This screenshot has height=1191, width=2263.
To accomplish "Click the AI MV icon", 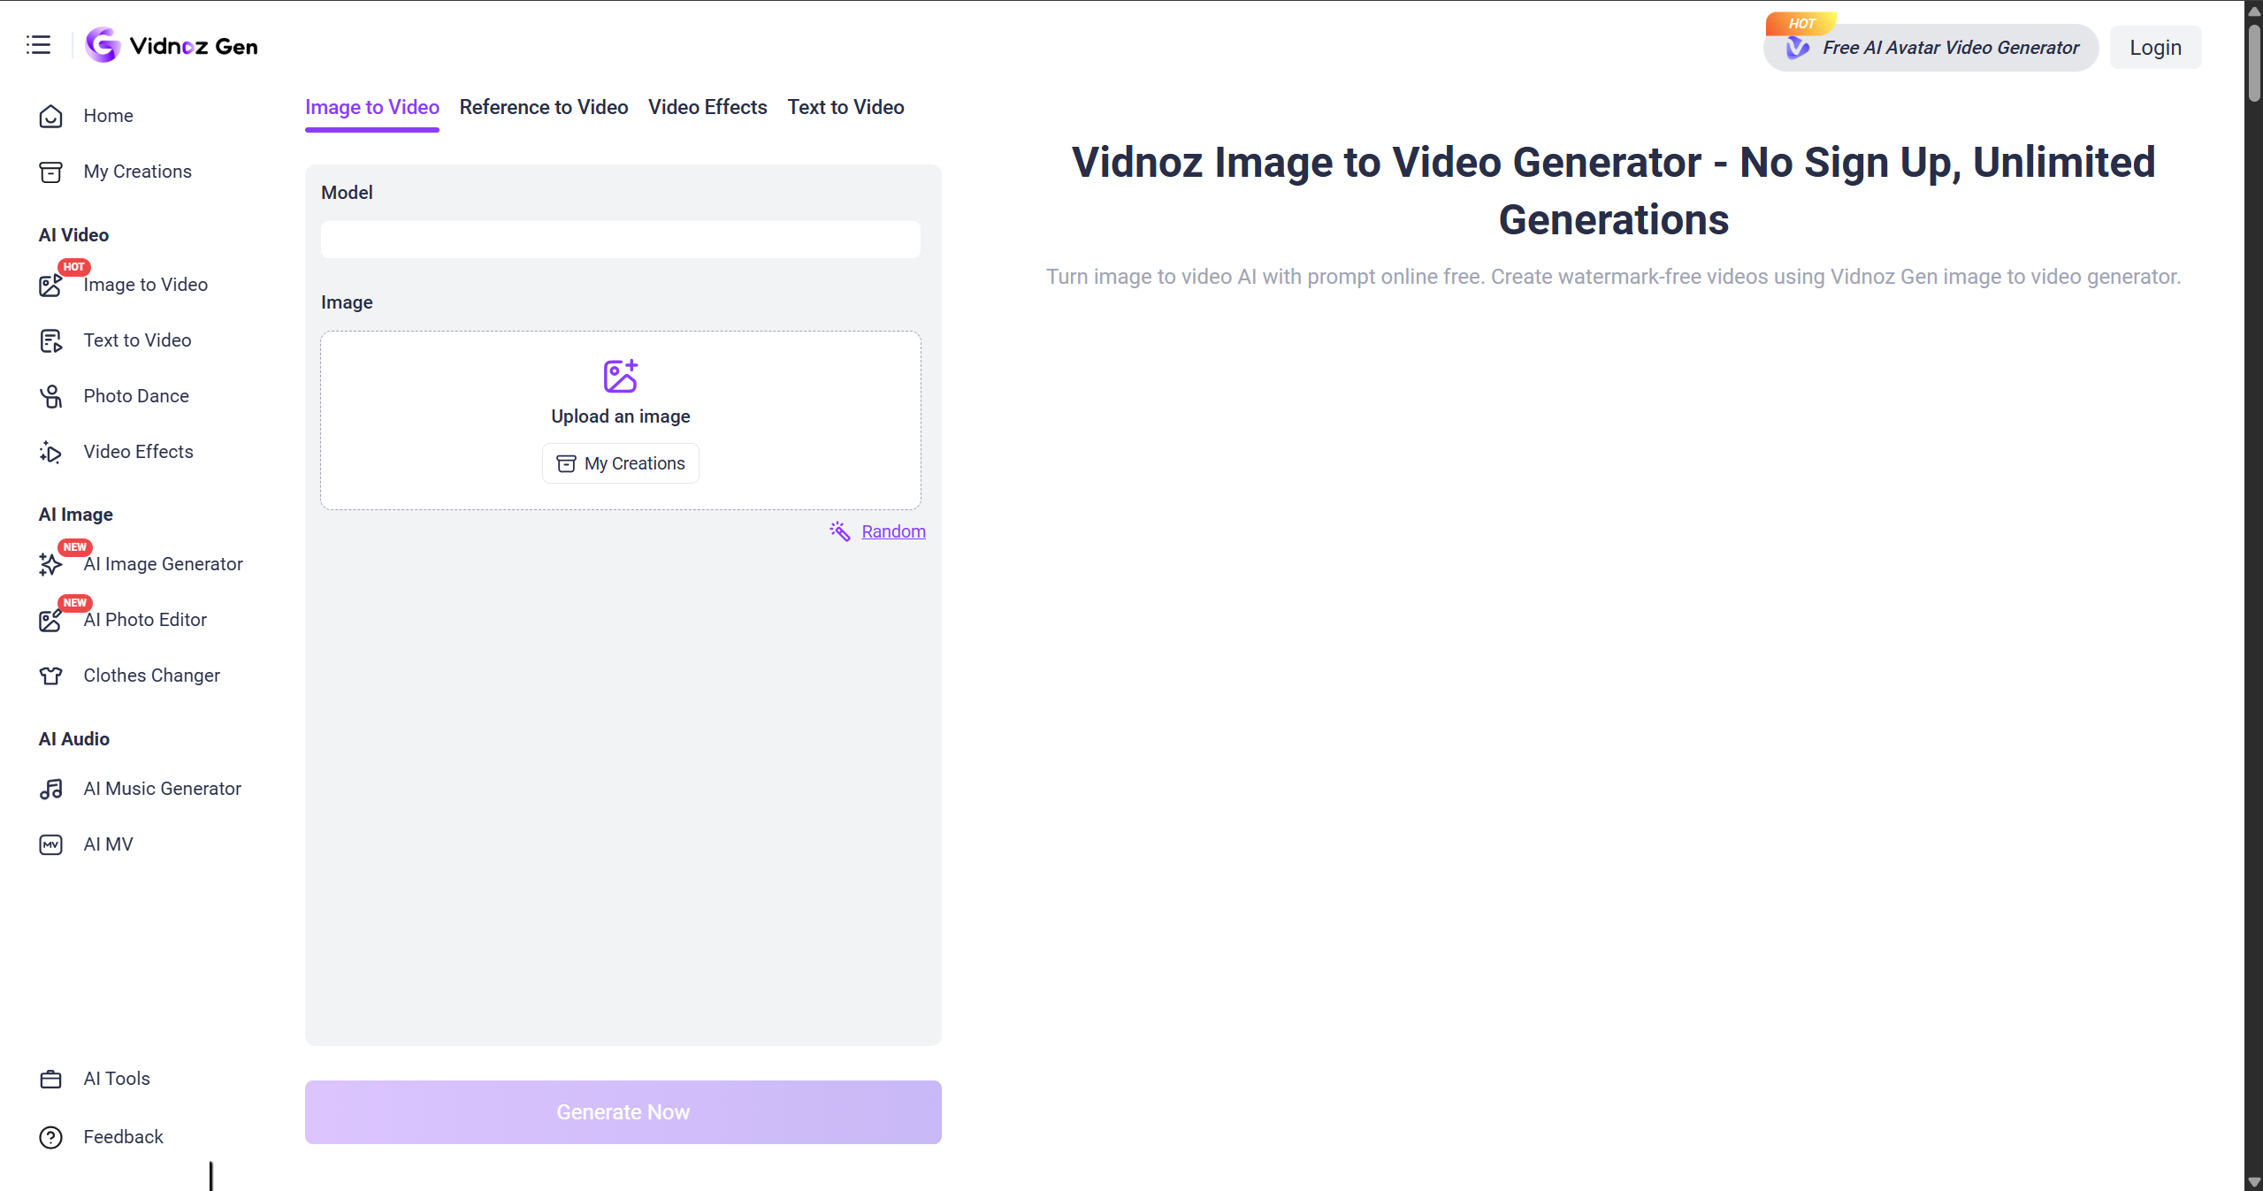I will coord(51,844).
